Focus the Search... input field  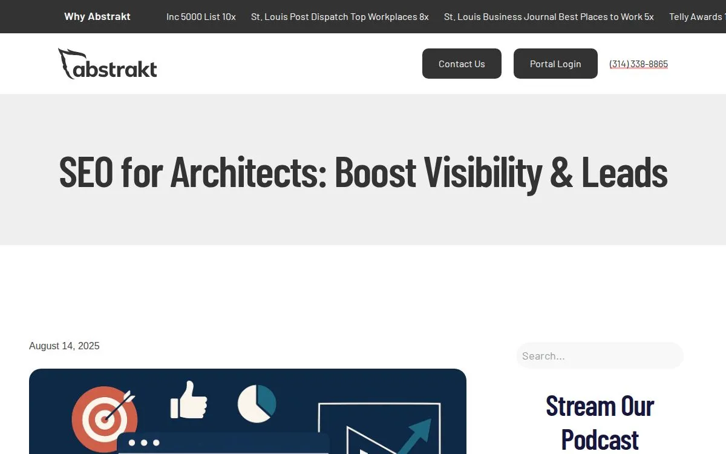[600, 356]
